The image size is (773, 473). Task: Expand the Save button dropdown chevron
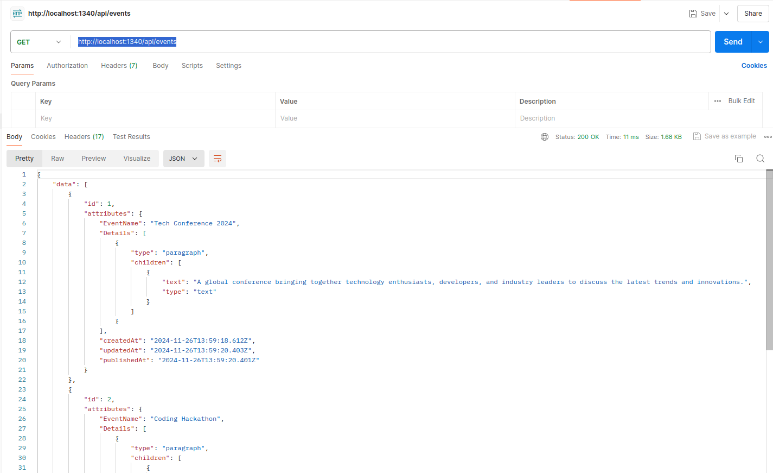726,13
